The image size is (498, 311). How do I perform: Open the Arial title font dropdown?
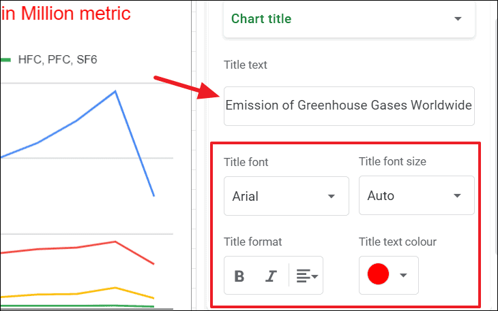(x=286, y=196)
